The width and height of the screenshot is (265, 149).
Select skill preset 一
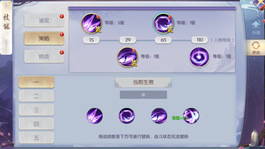point(36,82)
